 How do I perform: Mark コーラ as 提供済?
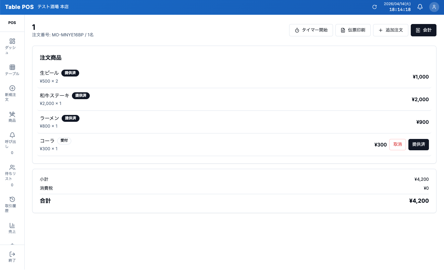click(x=419, y=144)
